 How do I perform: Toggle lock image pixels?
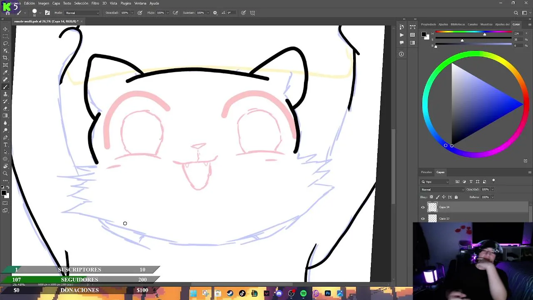coord(438,197)
